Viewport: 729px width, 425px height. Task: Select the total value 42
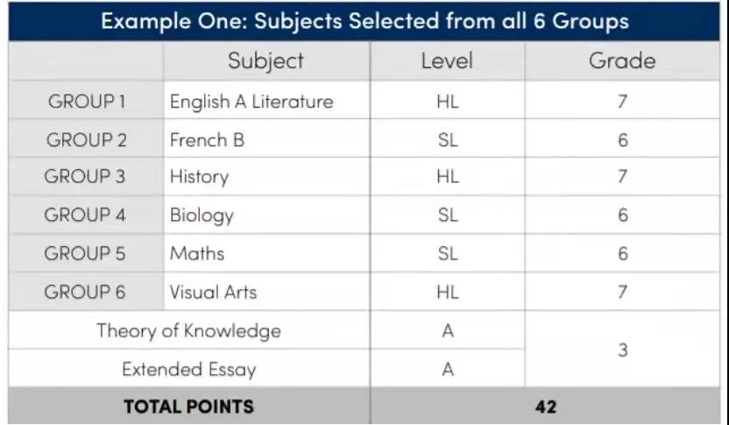tap(545, 407)
